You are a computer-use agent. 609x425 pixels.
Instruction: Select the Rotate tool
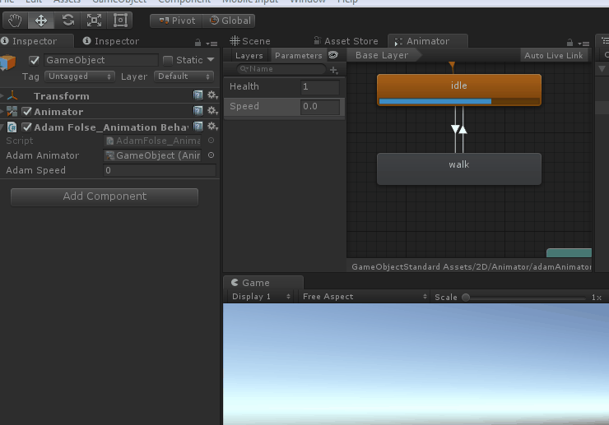coord(68,21)
